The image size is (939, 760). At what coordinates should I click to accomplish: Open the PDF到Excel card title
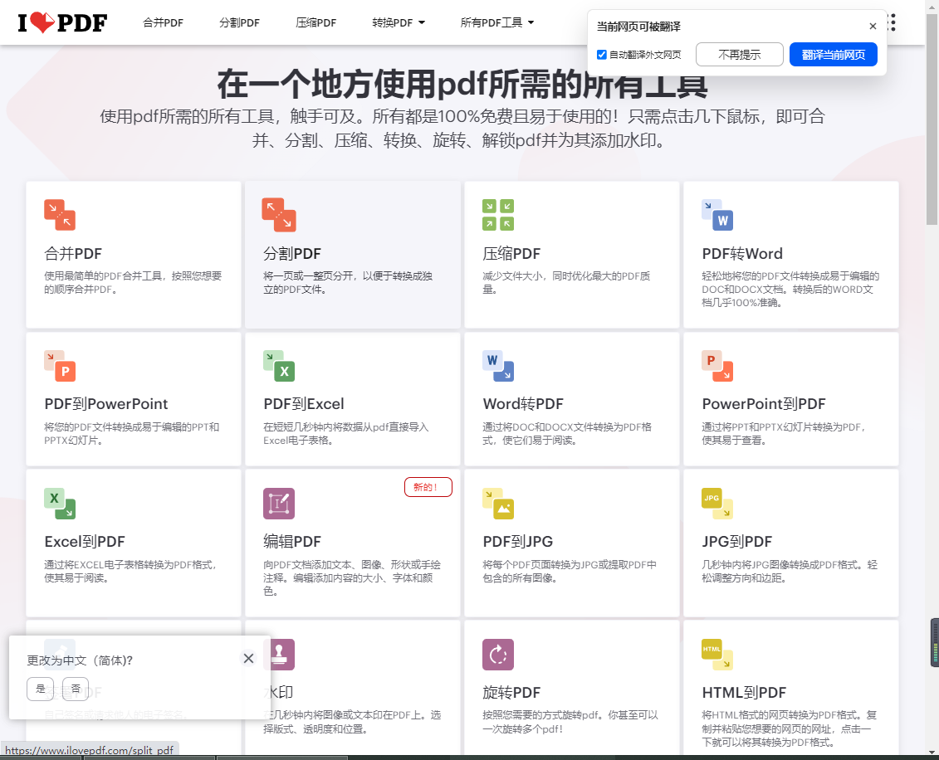click(304, 404)
